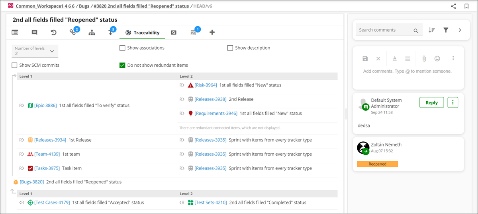The width and height of the screenshot is (478, 214).
Task: Enable the Show associations checkbox
Action: point(122,48)
